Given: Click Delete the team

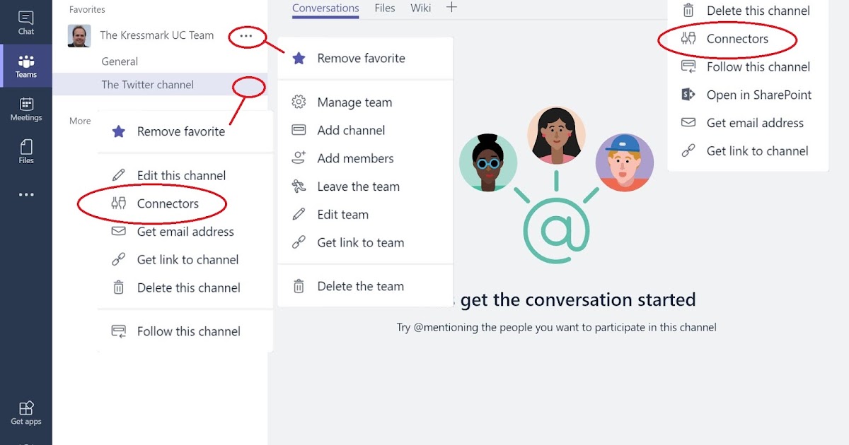Looking at the screenshot, I should (360, 285).
